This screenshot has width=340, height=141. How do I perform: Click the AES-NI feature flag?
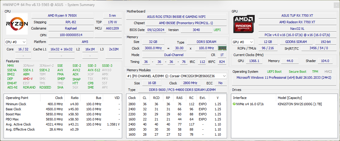(12, 87)
